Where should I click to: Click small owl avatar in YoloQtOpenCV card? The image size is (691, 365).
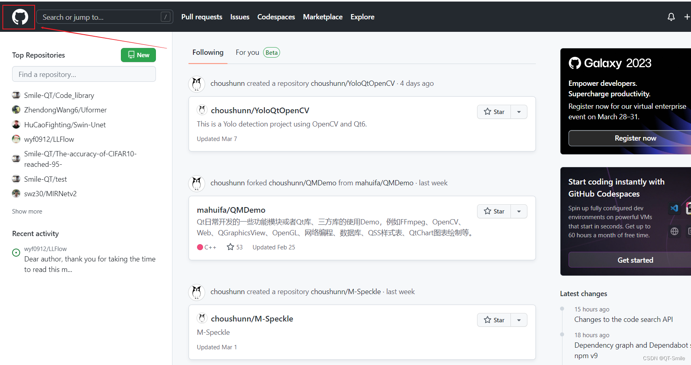[202, 110]
